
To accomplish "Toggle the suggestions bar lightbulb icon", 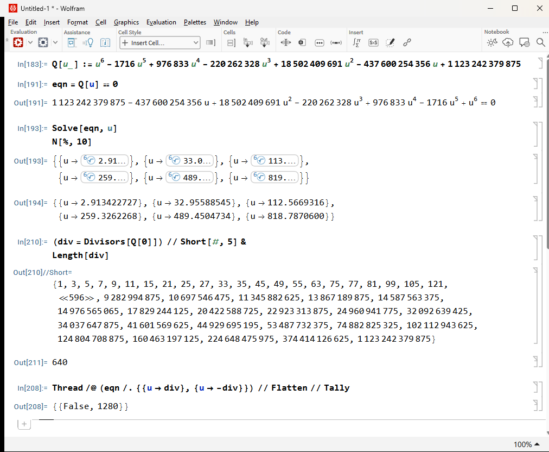I will click(x=88, y=42).
